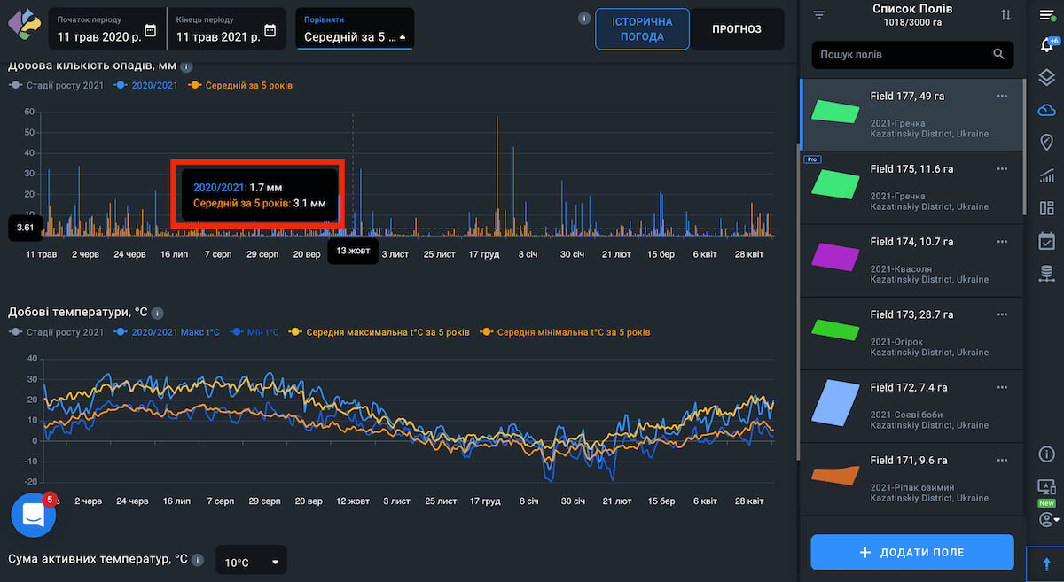
Task: Open the weather cloud icon
Action: pyautogui.click(x=1046, y=110)
